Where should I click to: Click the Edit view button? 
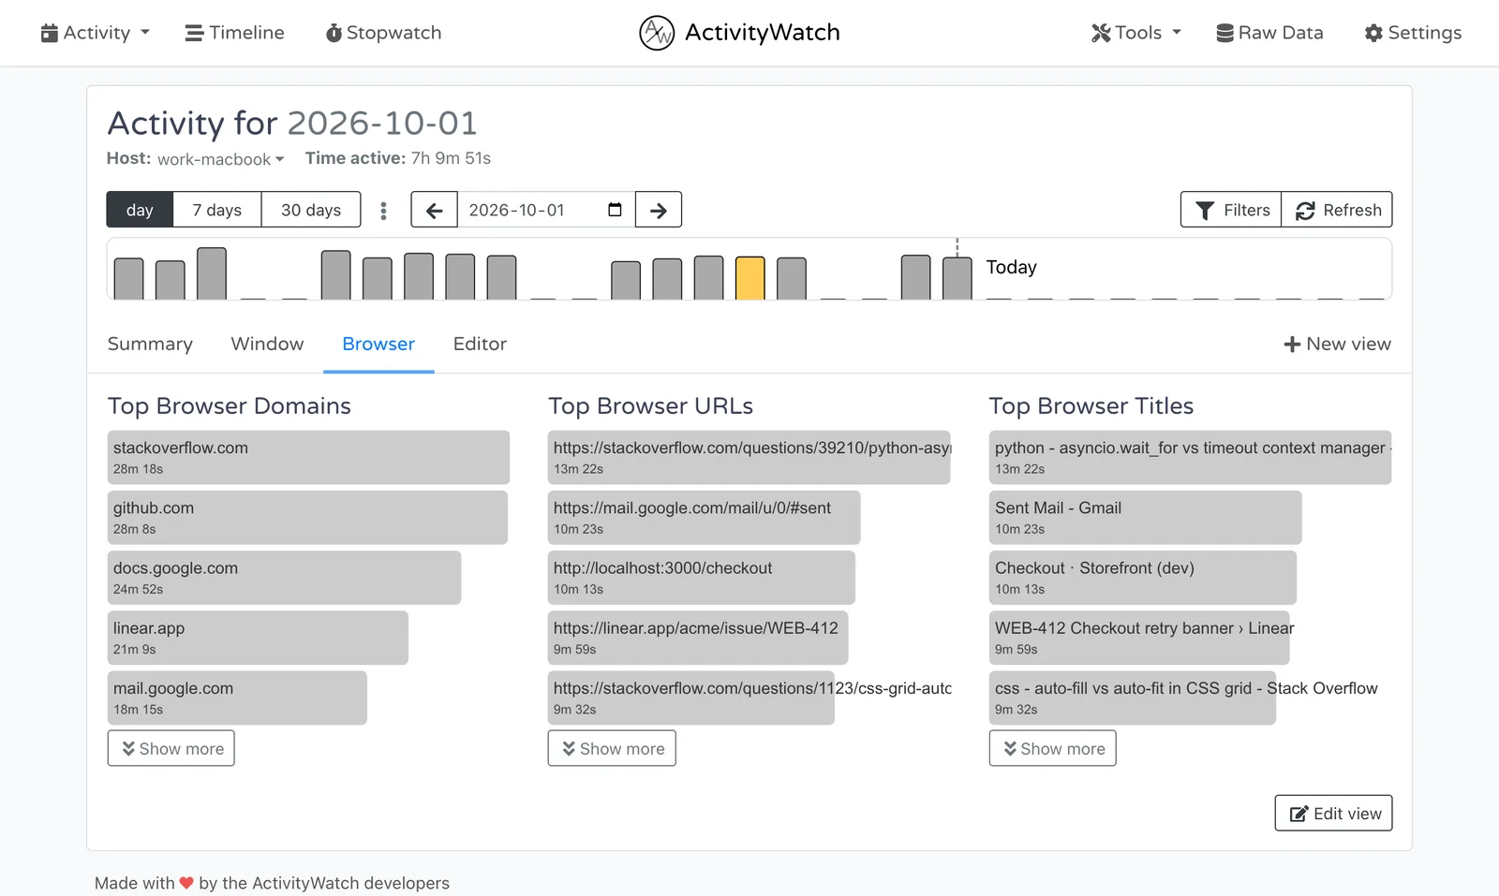pos(1333,813)
